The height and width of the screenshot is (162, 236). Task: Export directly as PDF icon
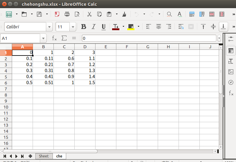[x=57, y=14]
